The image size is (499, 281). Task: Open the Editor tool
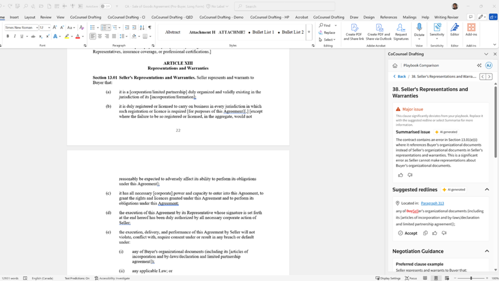click(x=455, y=30)
